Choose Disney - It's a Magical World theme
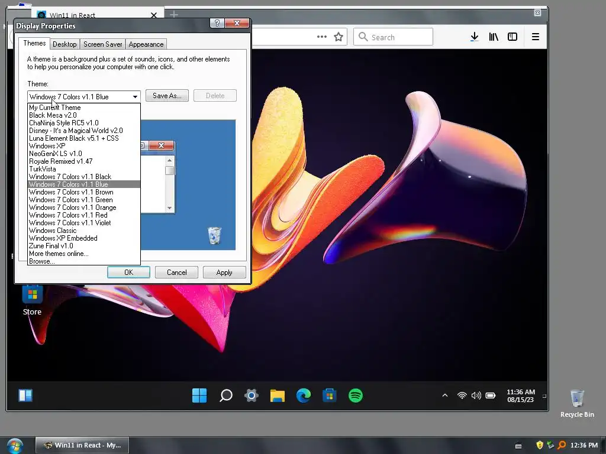Viewport: 606px width, 454px height. coord(84,131)
